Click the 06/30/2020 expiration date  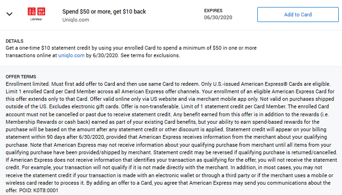(x=218, y=17)
